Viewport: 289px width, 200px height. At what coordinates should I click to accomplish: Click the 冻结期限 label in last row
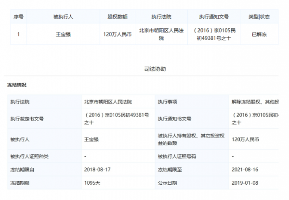pos(20,183)
